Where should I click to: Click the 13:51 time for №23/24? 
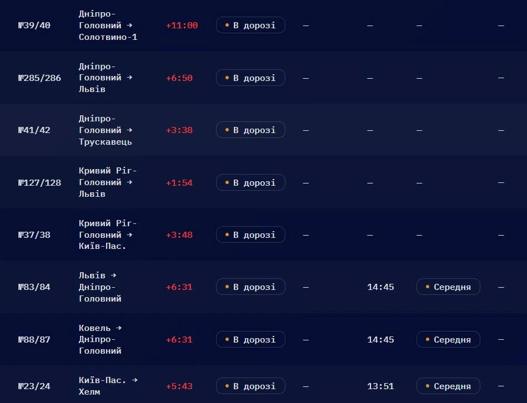[380, 386]
